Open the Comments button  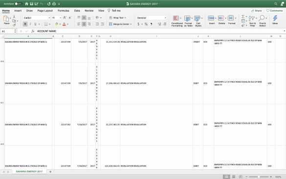tap(274, 11)
